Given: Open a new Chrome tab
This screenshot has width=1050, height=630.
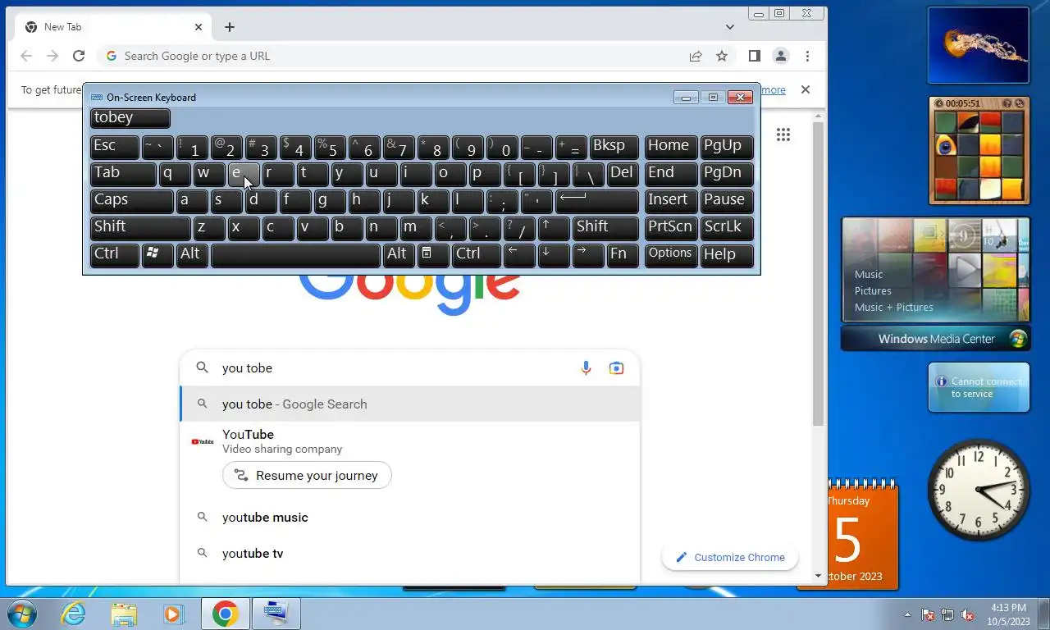Looking at the screenshot, I should pos(230,27).
